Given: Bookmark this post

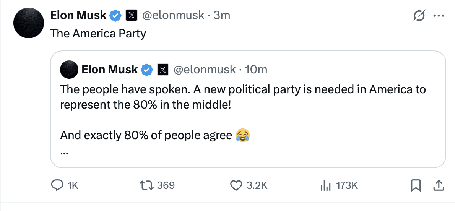Looking at the screenshot, I should click(x=416, y=185).
